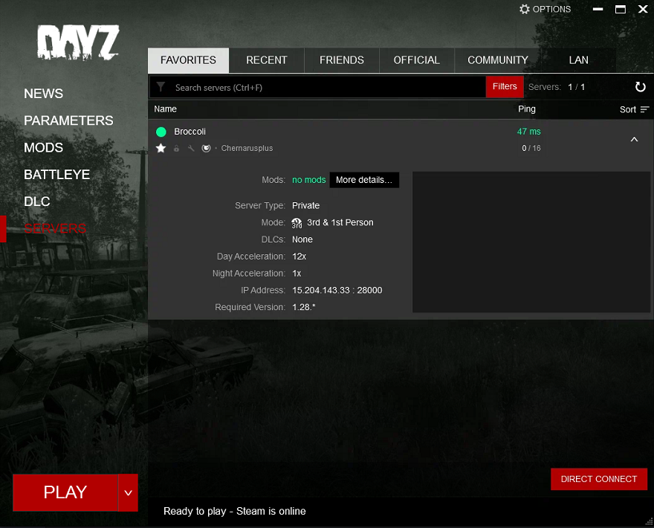
Task: Click the More details... button
Action: (x=364, y=180)
